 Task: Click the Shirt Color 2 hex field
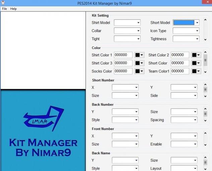tap(180, 55)
